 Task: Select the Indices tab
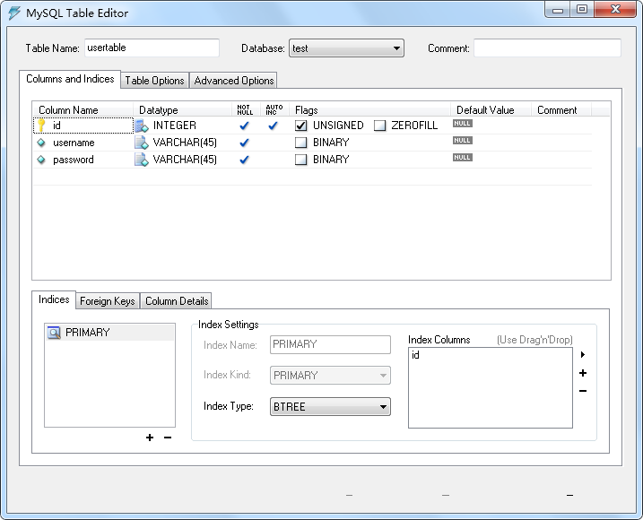point(54,299)
